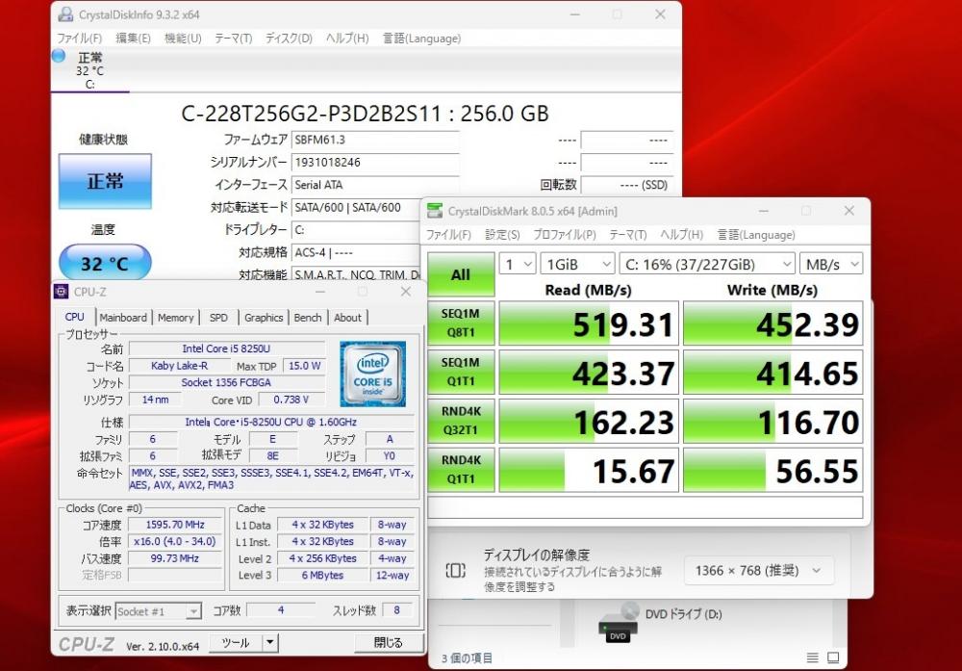
Task: Click the Explorer status text 3 個の項目
Action: coord(467,658)
